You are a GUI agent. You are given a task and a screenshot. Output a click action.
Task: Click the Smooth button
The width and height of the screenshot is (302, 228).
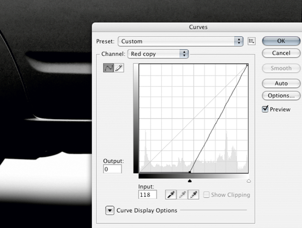click(281, 68)
